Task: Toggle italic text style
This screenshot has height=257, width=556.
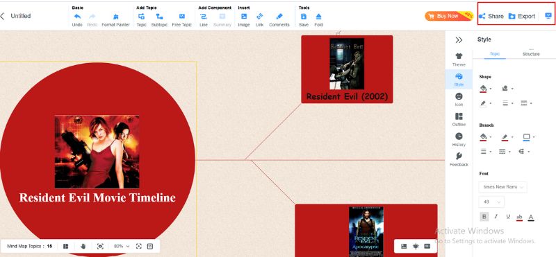Action: (496, 217)
